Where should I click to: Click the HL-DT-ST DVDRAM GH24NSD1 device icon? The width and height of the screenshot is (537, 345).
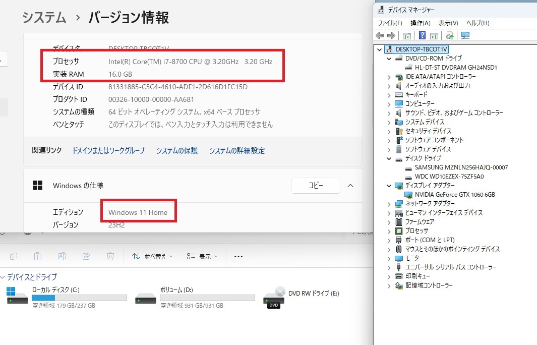(408, 68)
